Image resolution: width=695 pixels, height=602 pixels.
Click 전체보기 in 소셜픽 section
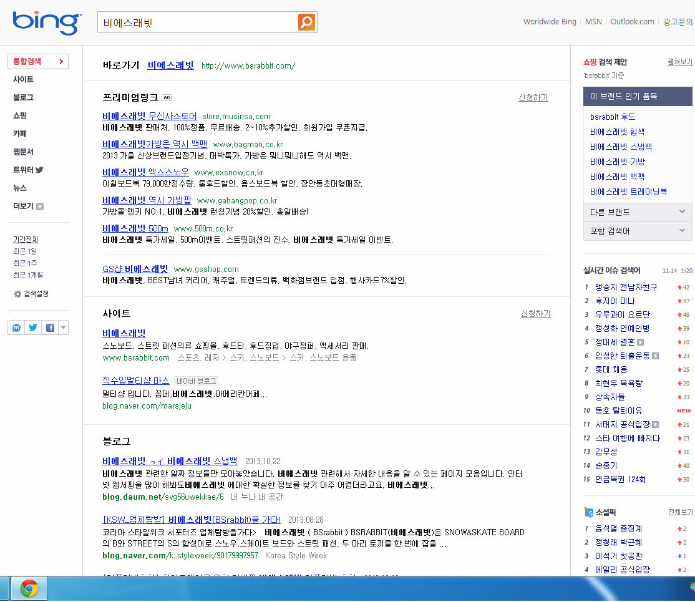tap(680, 512)
